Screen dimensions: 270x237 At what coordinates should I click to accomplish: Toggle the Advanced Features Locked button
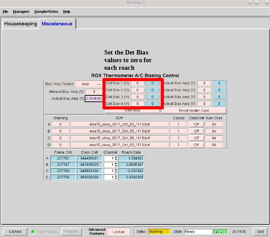tap(118, 232)
